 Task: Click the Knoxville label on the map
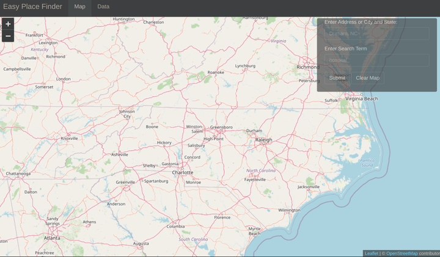coord(69,138)
